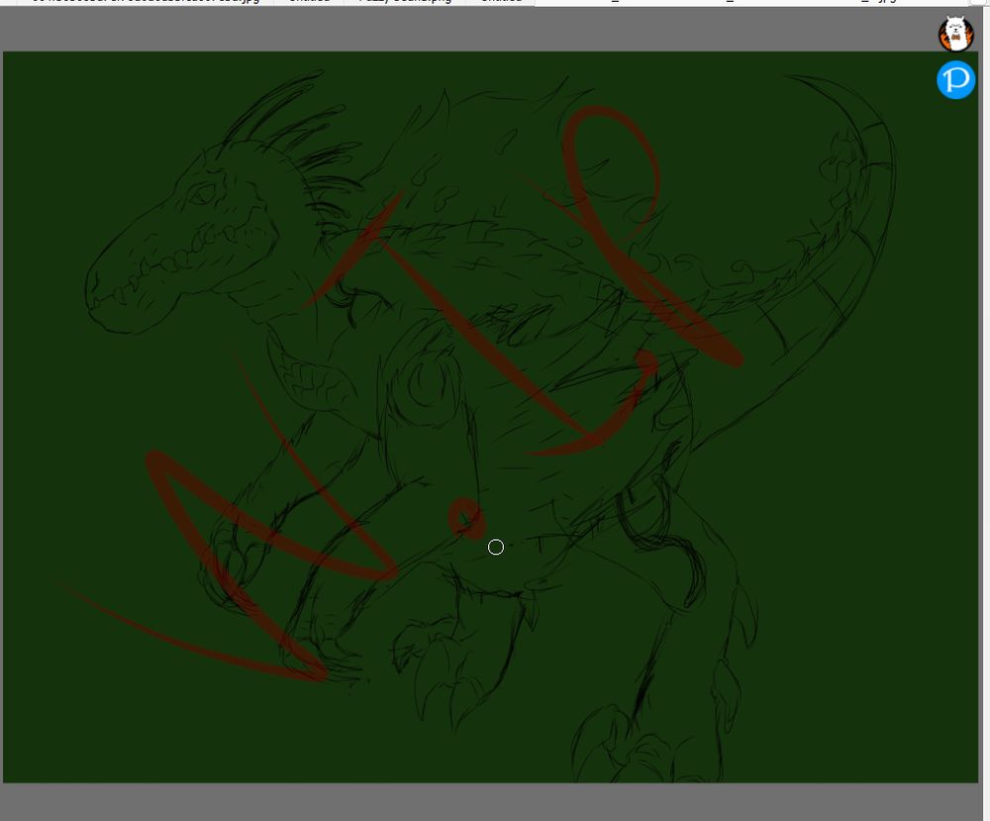Open the blue Pixiv P icon

pyautogui.click(x=956, y=80)
